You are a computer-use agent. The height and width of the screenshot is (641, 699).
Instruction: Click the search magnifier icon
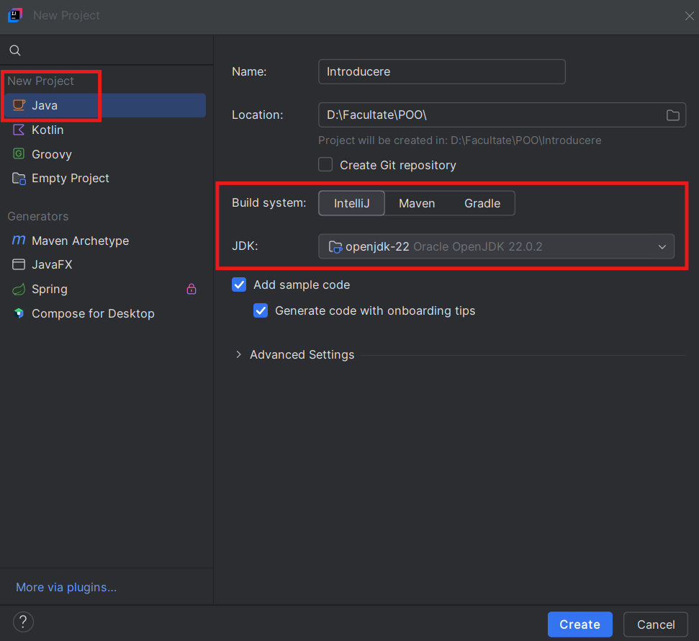[x=14, y=50]
